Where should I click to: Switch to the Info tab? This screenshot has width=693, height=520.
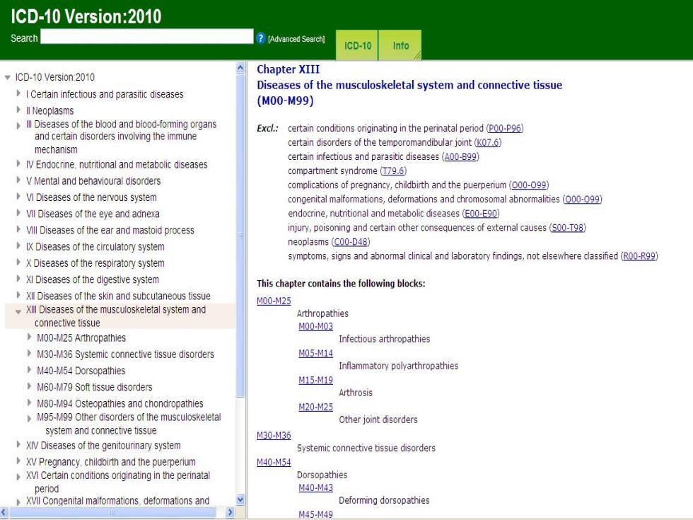point(400,45)
